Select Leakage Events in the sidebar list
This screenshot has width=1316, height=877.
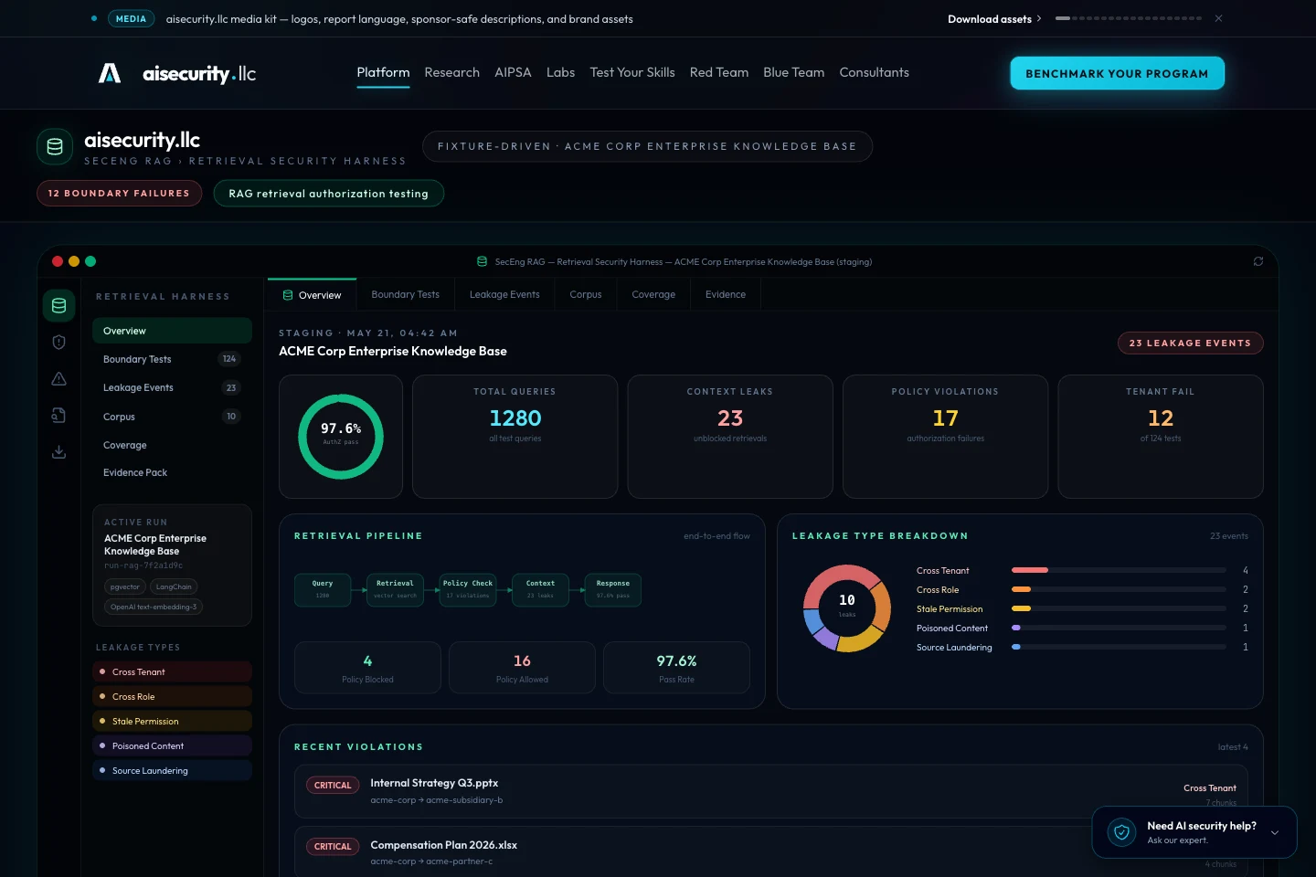click(x=172, y=387)
